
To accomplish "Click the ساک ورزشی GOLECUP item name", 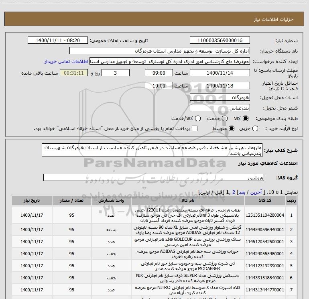I will pos(188,242).
